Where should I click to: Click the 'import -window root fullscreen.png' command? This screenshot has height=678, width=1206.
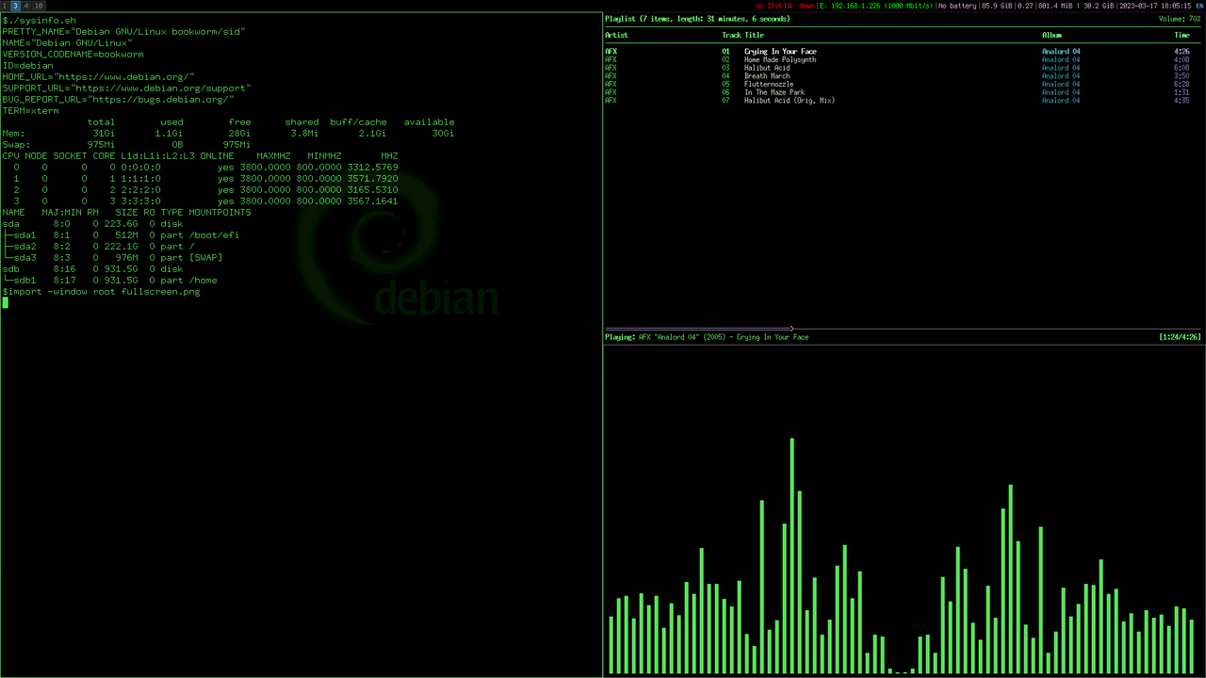pyautogui.click(x=104, y=291)
